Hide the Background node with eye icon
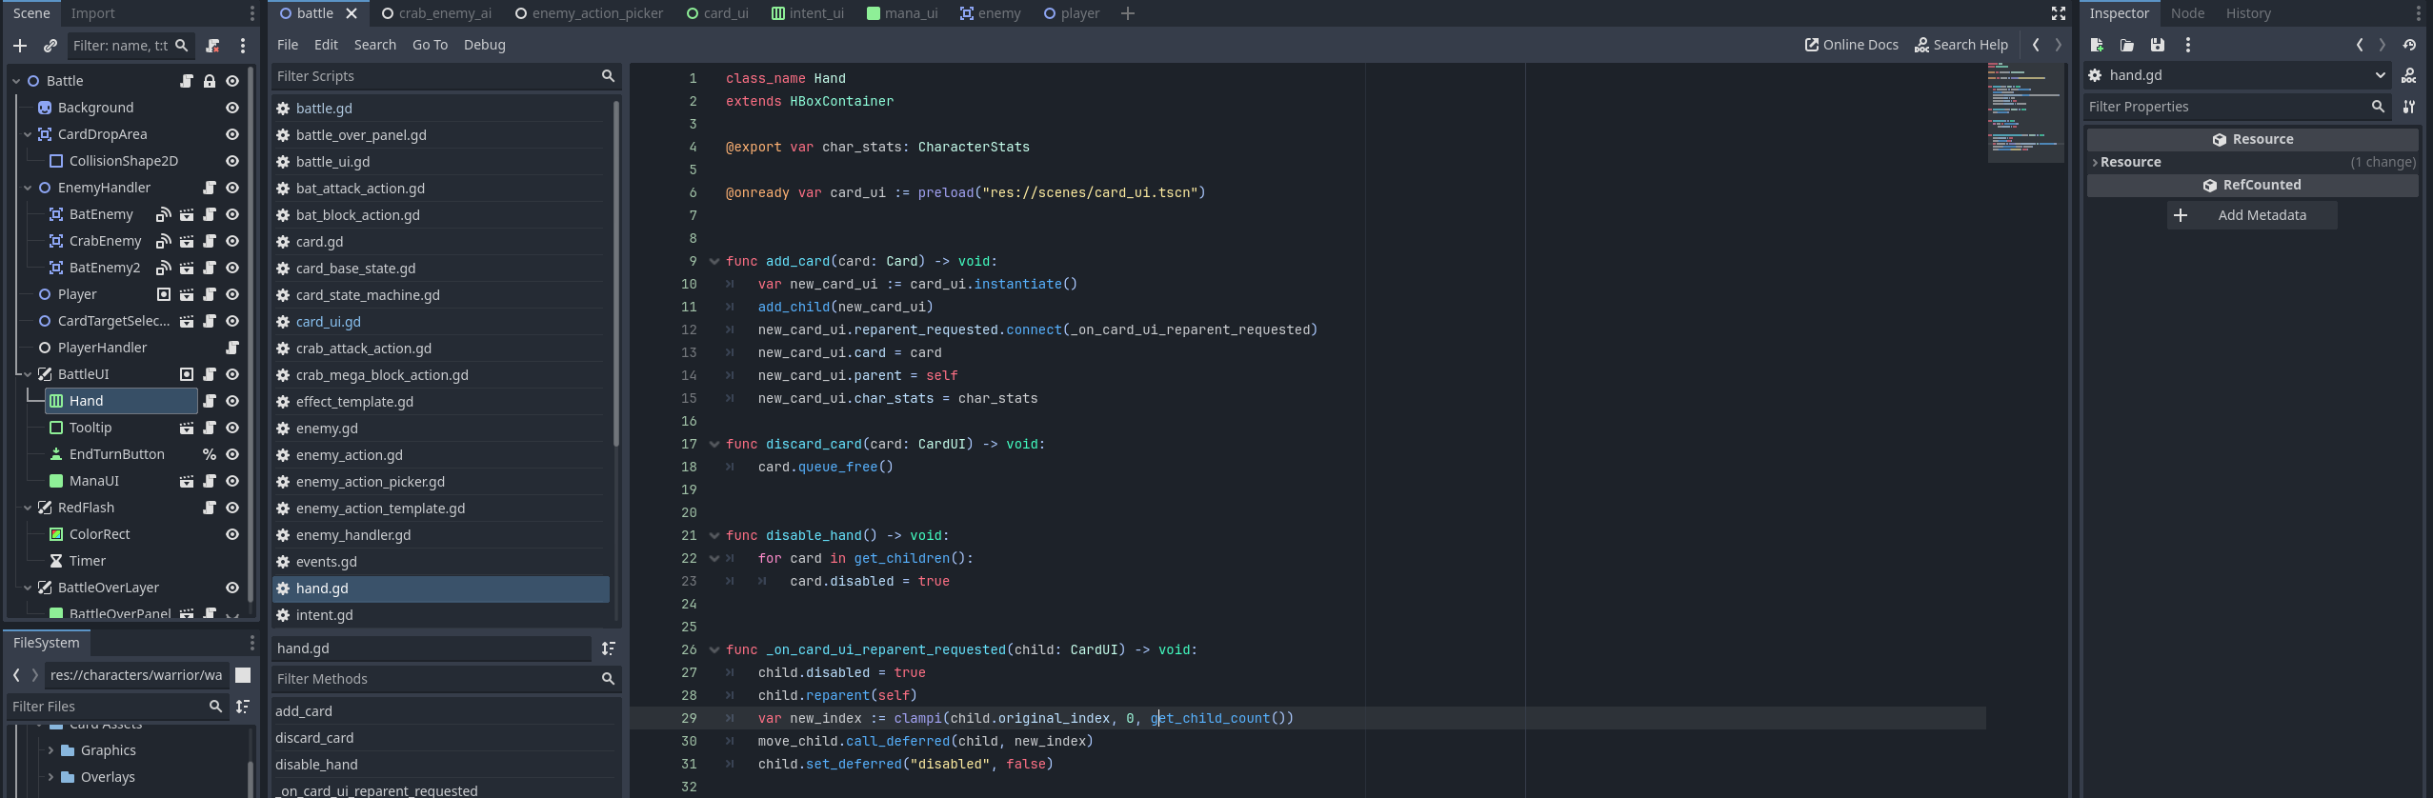Viewport: 2433px width, 798px height. (232, 108)
